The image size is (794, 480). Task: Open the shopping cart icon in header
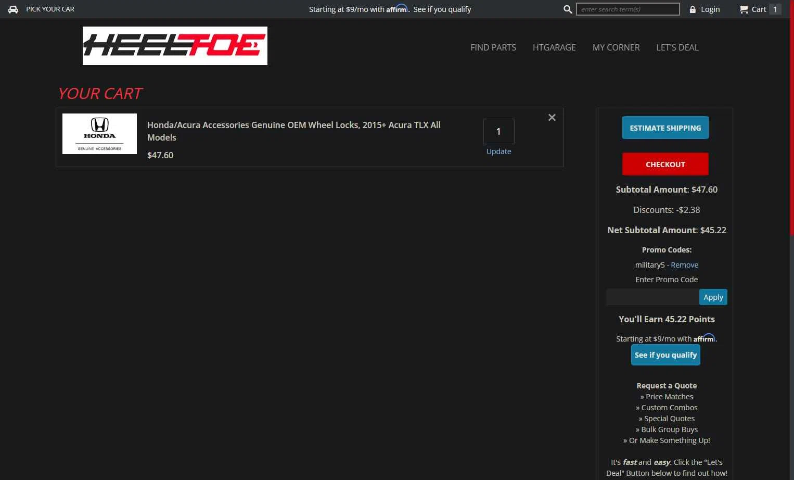tap(744, 9)
